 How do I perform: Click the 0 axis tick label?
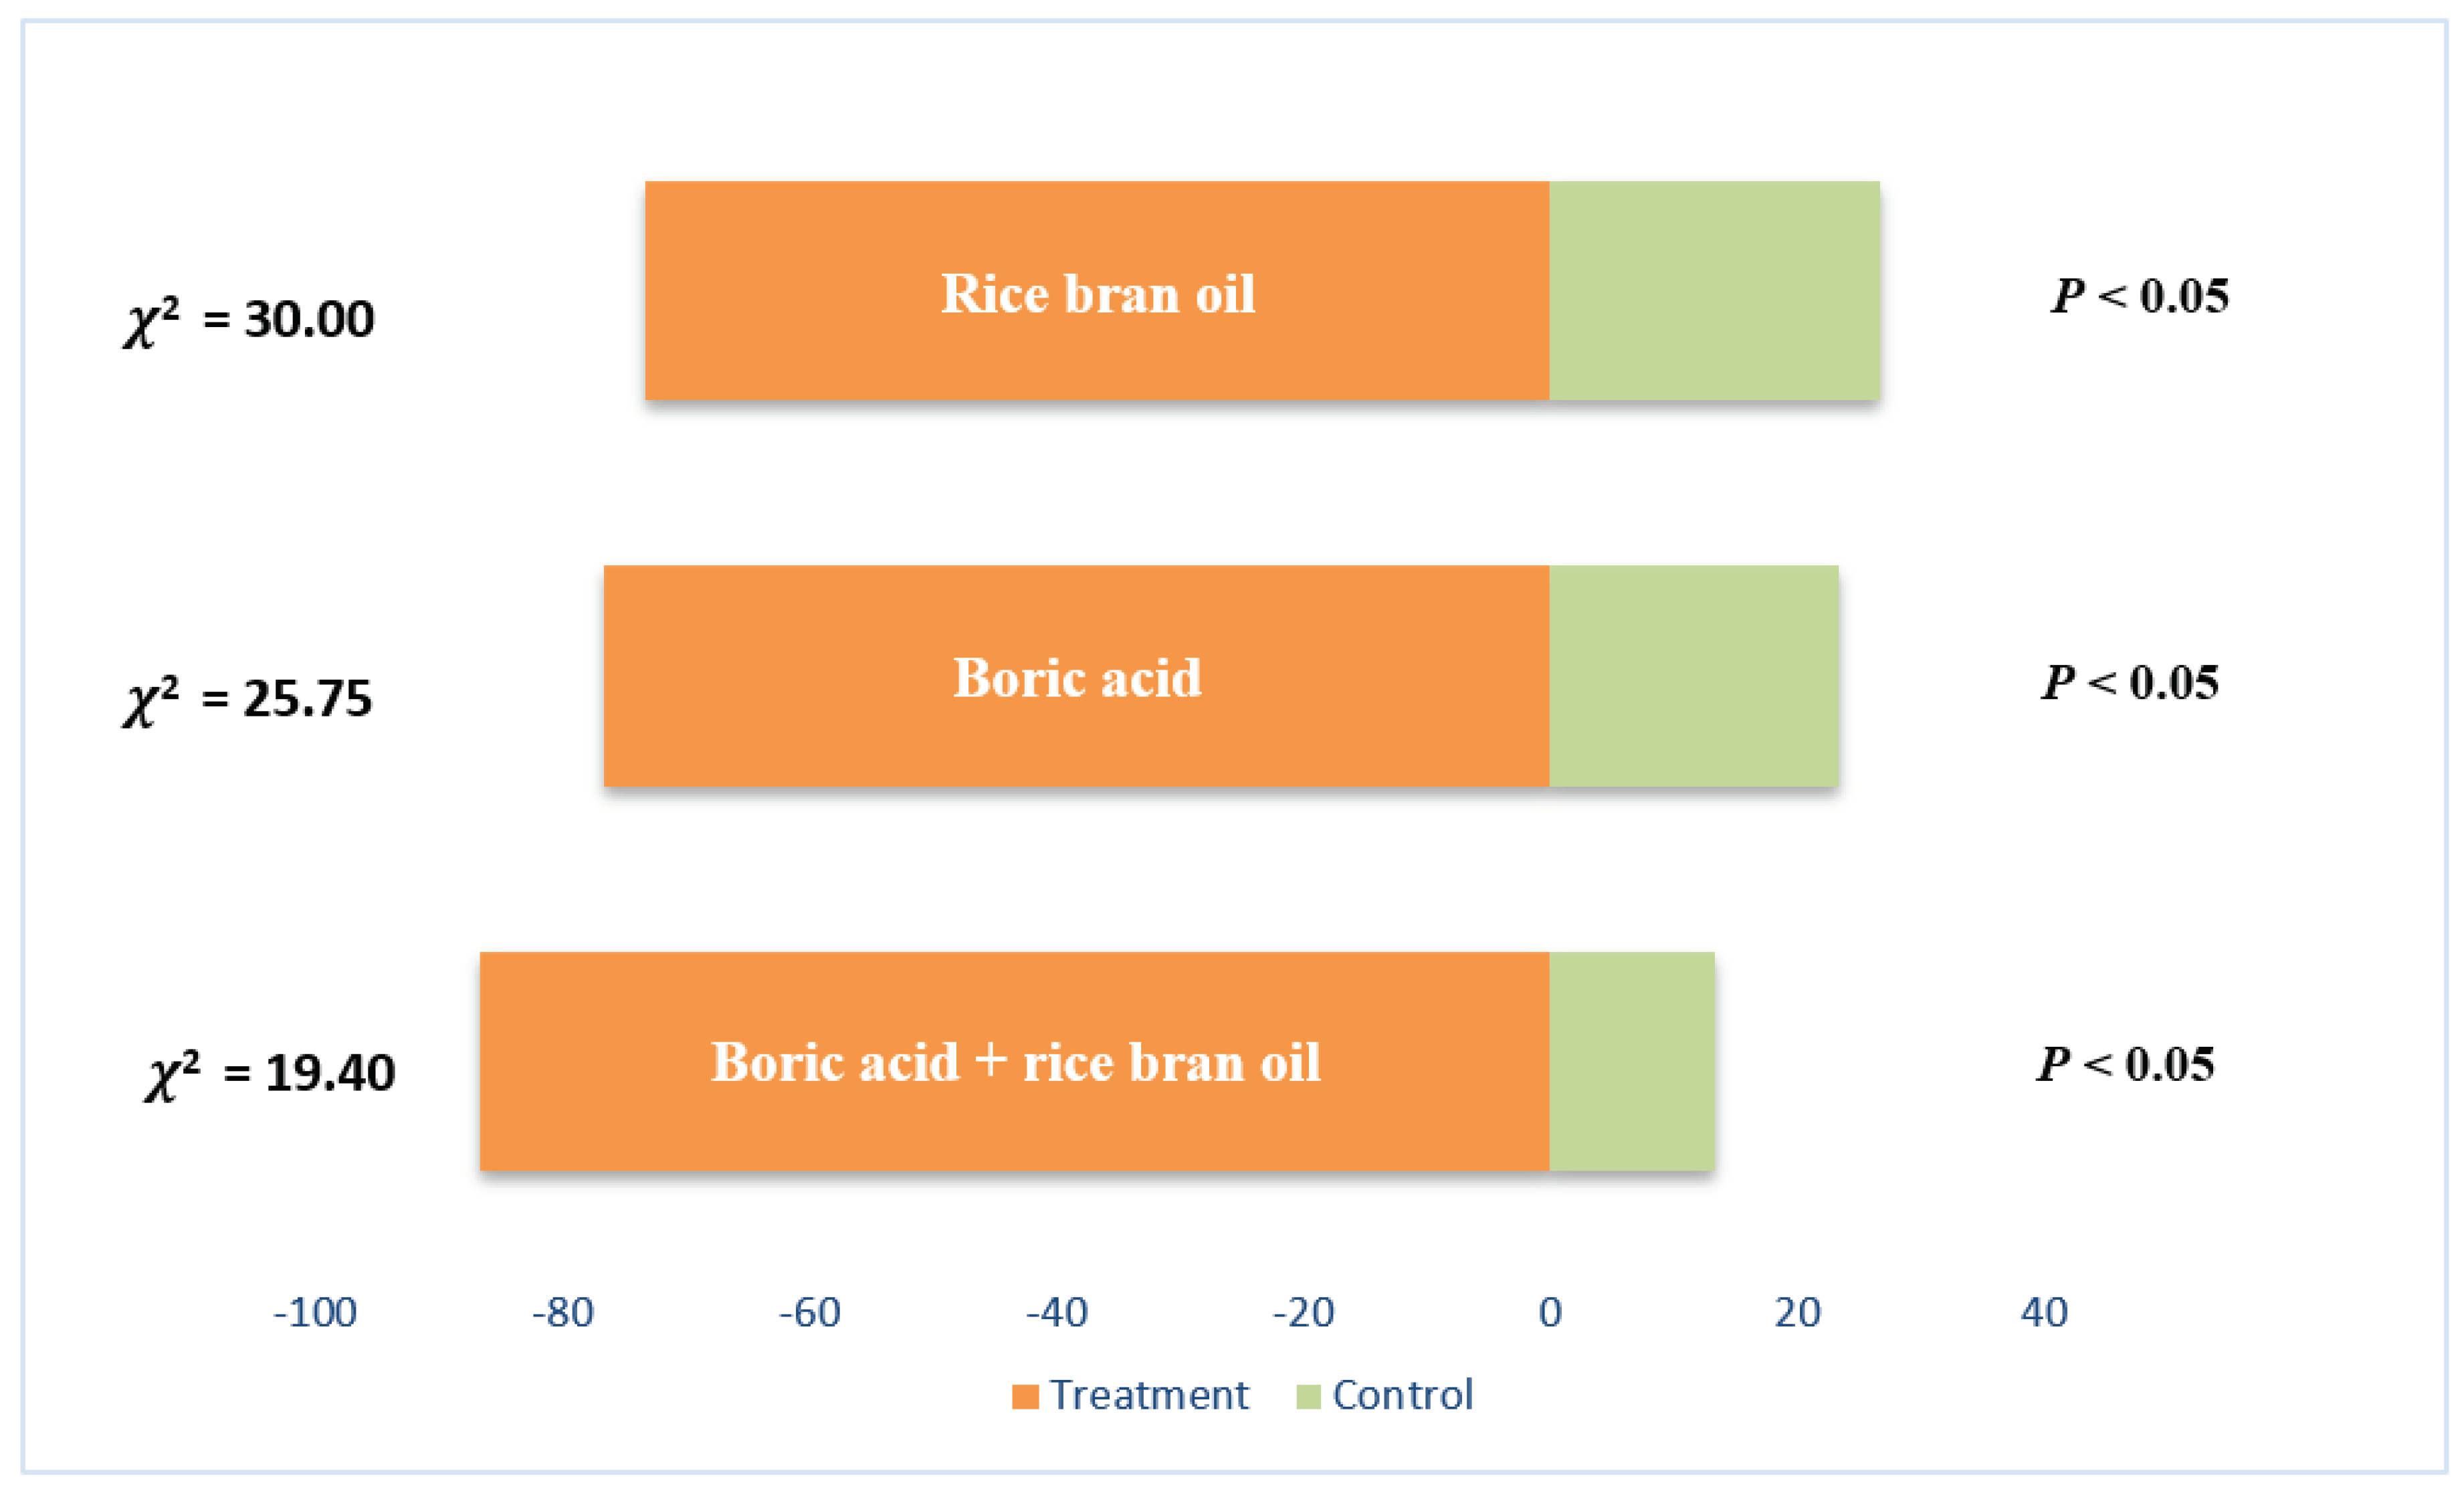point(1550,1312)
